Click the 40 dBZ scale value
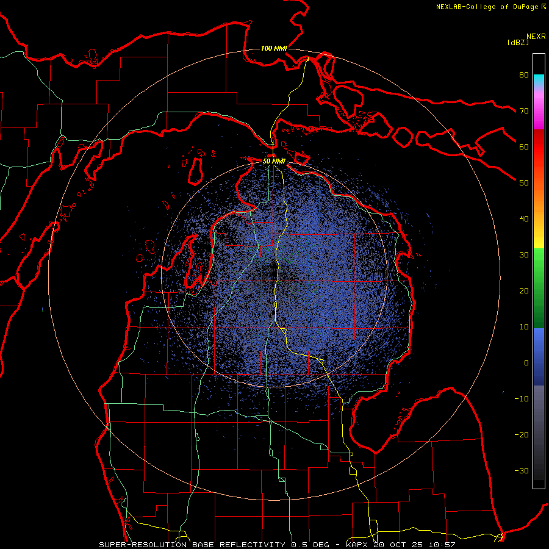 click(x=524, y=219)
